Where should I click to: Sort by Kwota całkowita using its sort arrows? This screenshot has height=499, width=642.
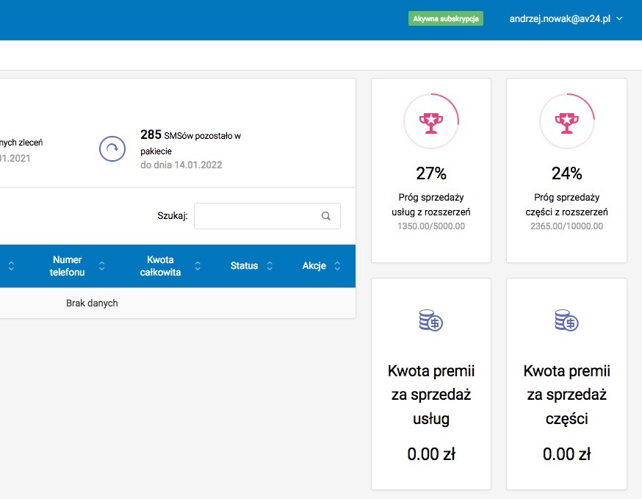[x=198, y=266]
